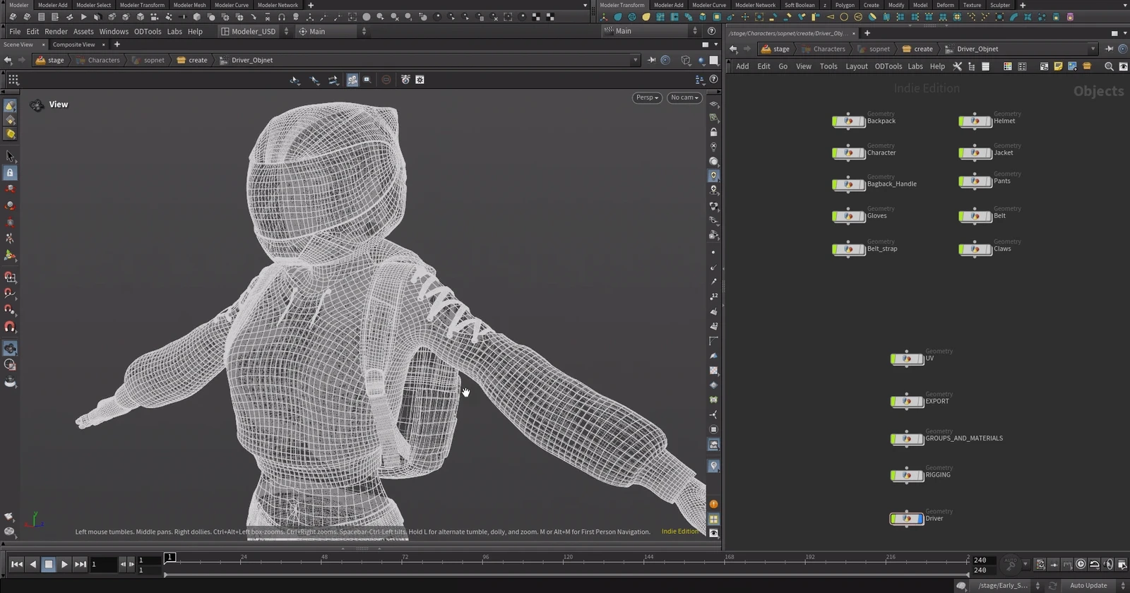Click the sticky note icon in network toolbar
The height and width of the screenshot is (593, 1130).
click(x=1058, y=66)
